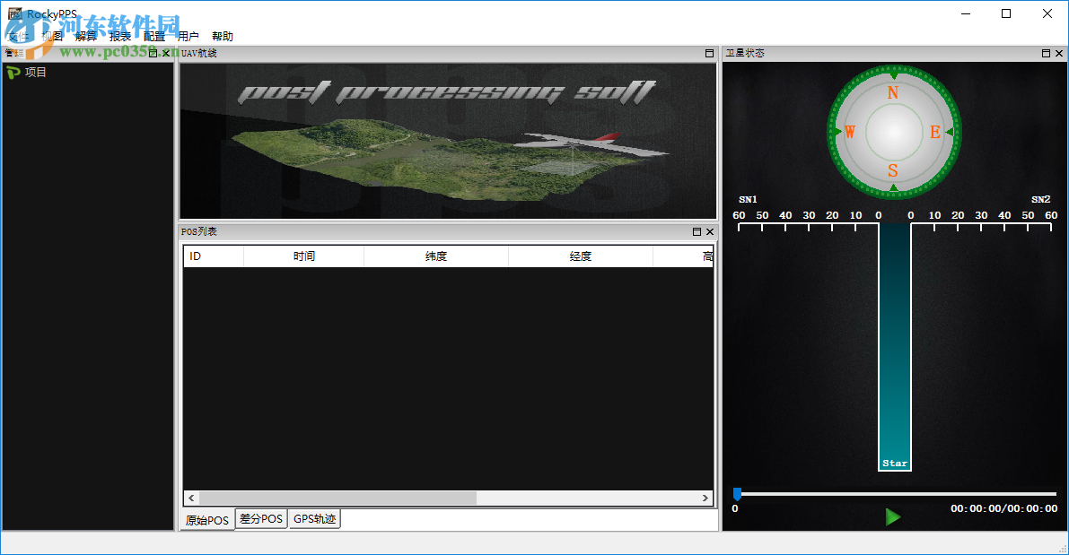Float the project management panel
Screen dimensions: 1069x555
[153, 53]
